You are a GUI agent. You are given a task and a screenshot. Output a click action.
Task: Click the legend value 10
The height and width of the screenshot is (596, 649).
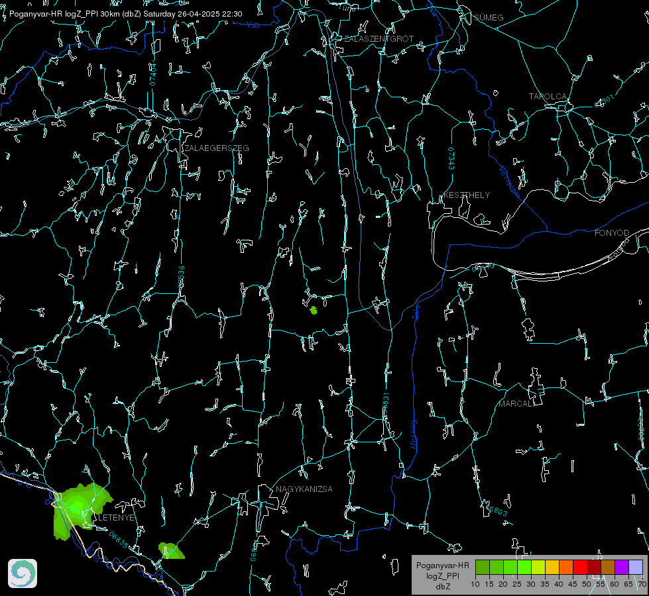(475, 584)
